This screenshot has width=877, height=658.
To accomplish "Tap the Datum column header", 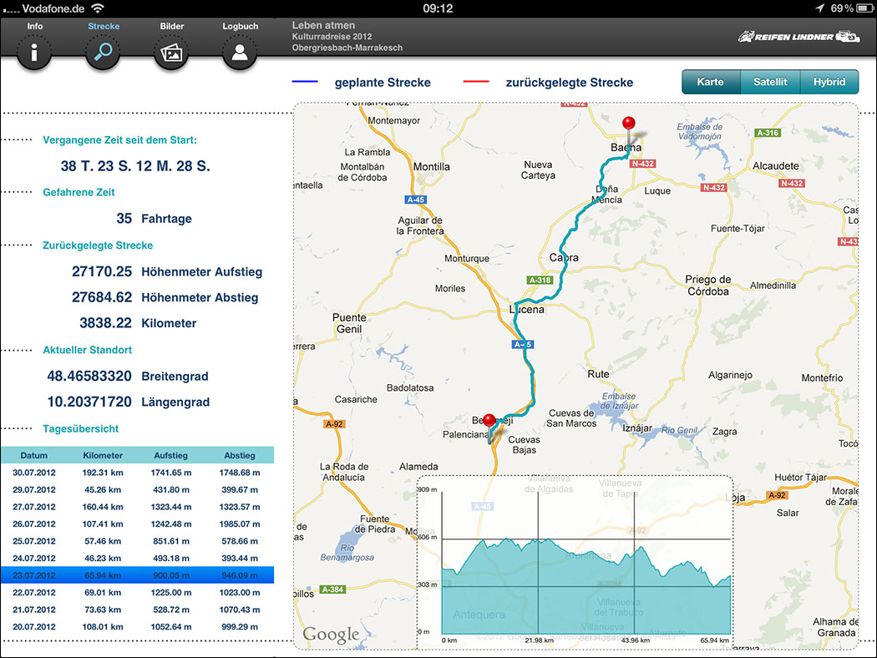I will (34, 455).
